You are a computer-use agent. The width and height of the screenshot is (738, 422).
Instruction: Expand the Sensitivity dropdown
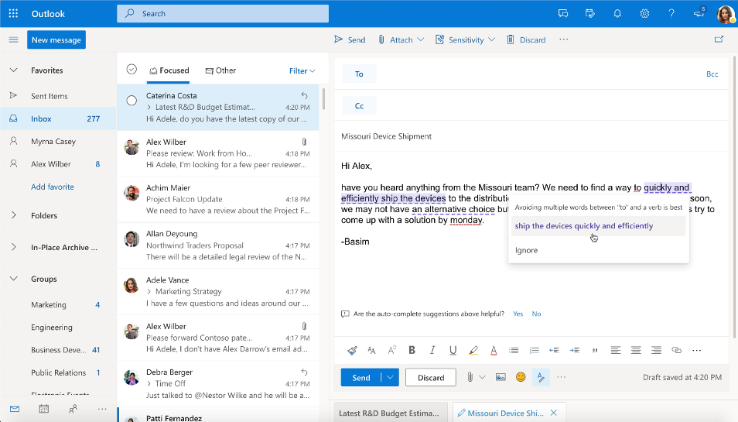(x=491, y=39)
